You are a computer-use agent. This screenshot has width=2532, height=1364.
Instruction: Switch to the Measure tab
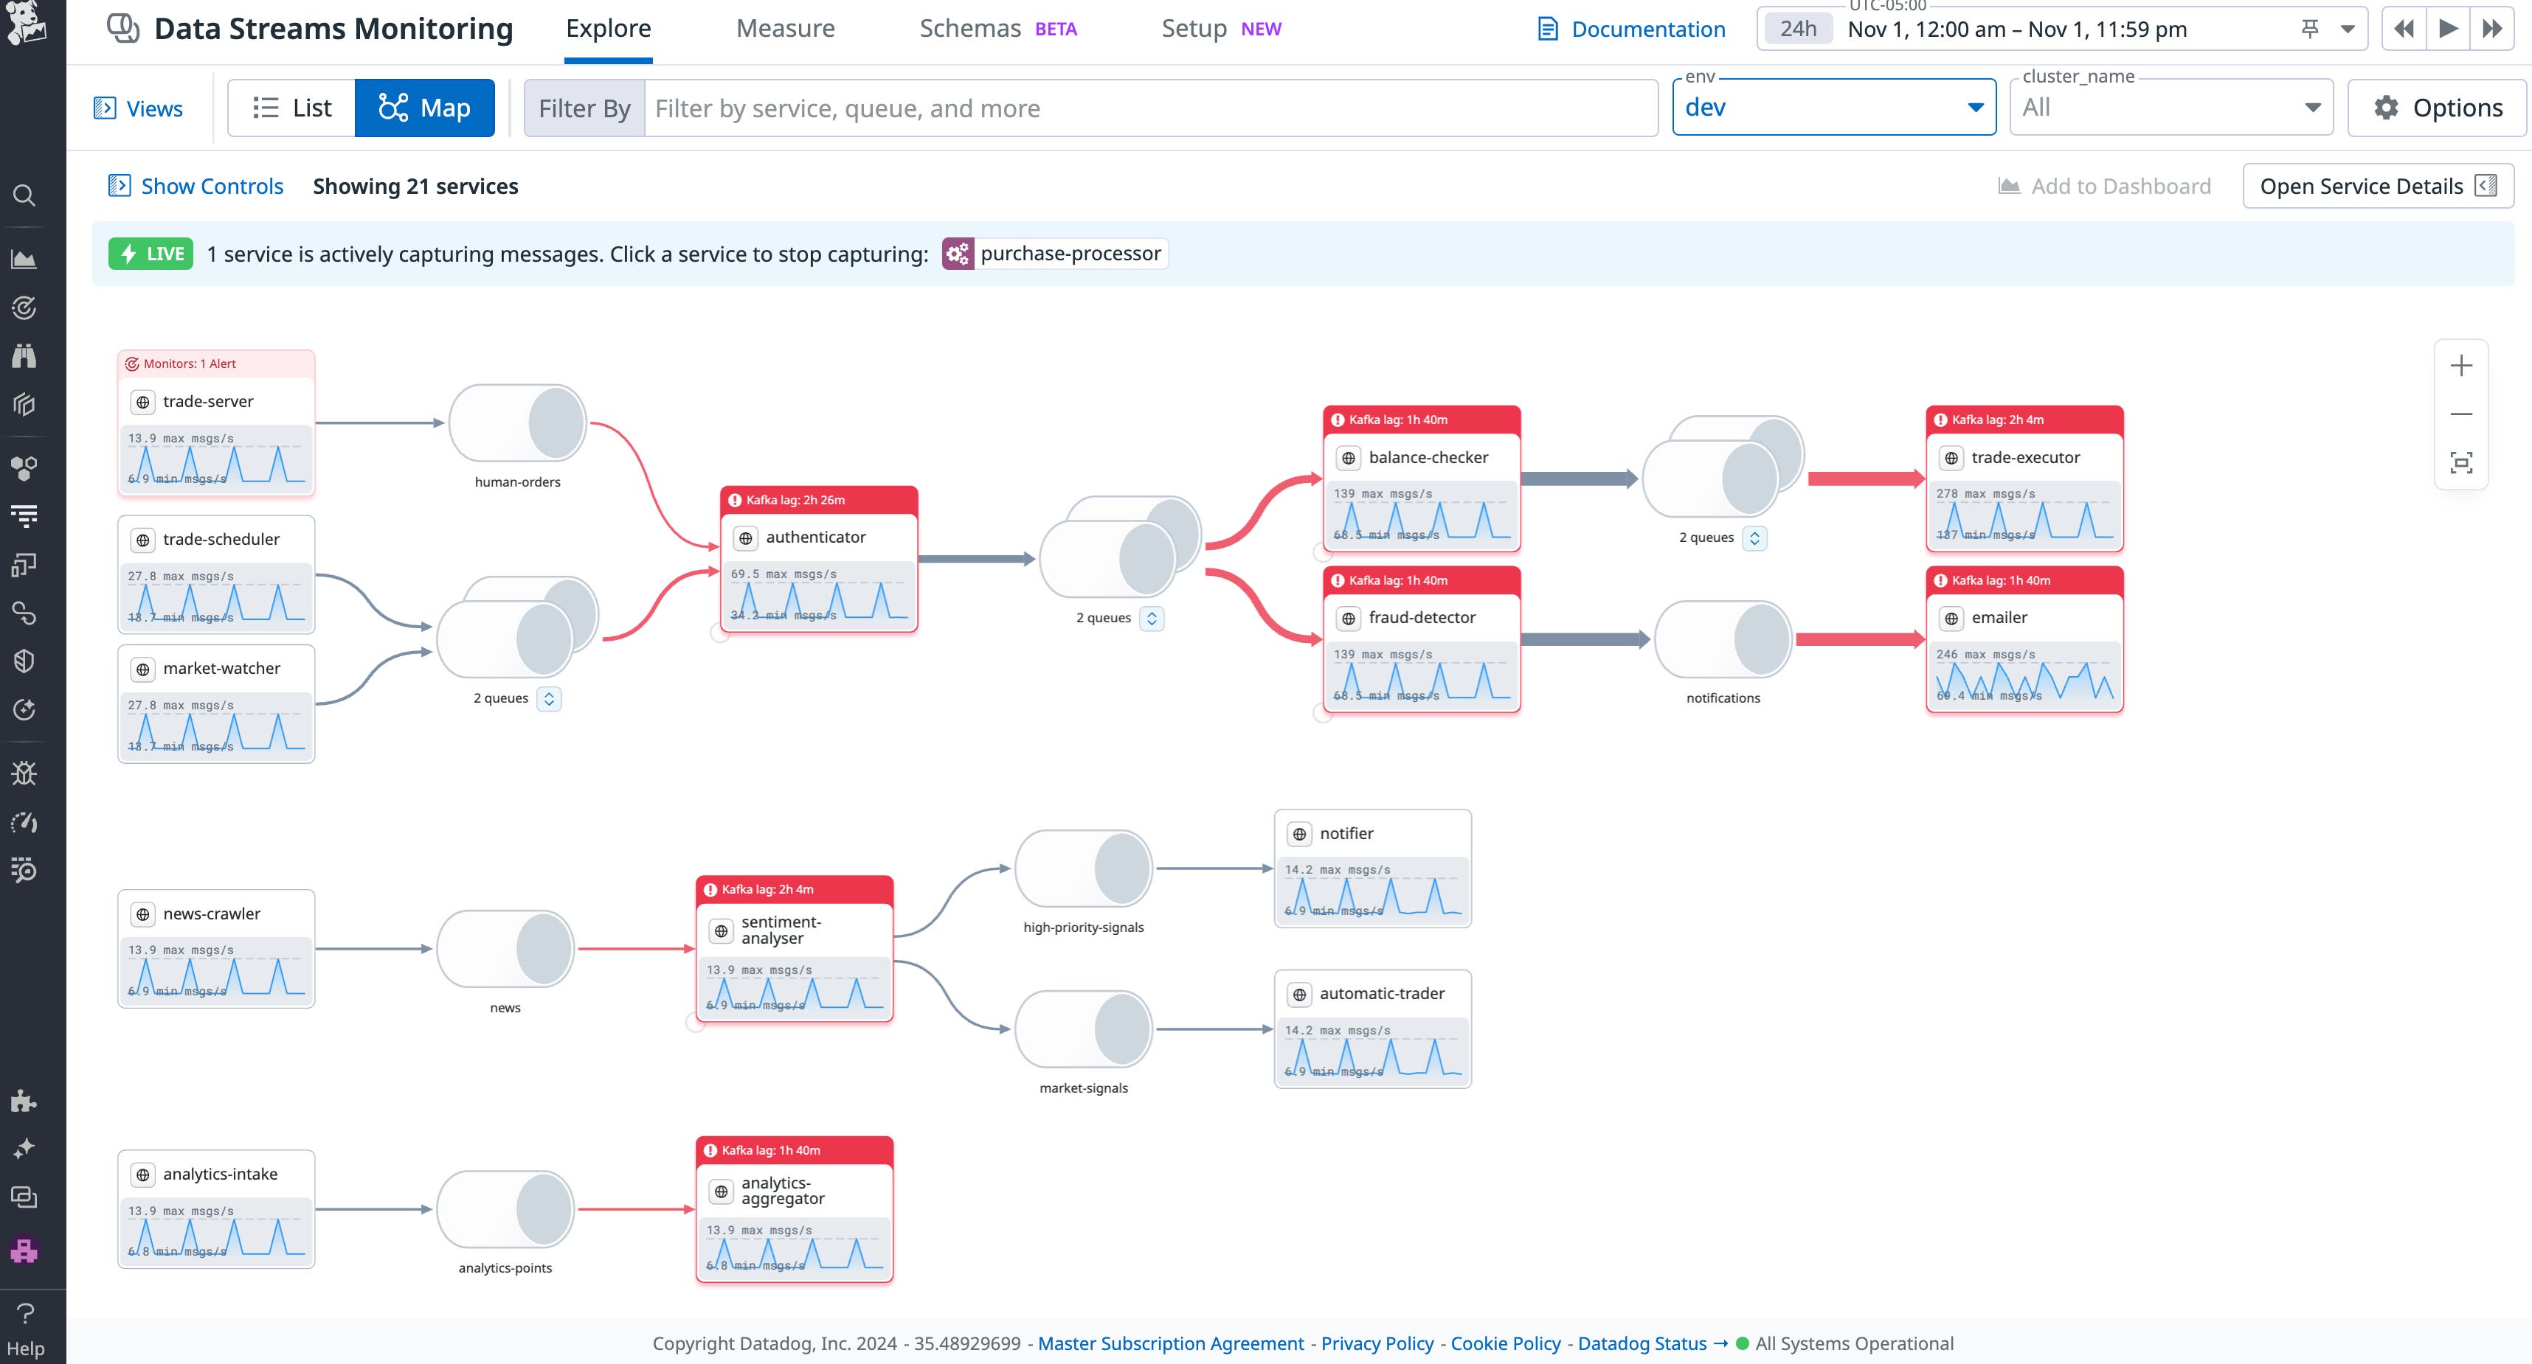784,29
